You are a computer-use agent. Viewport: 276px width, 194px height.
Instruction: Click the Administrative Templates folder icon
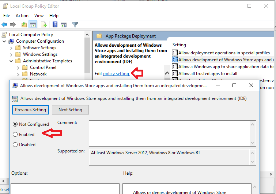click(x=18, y=61)
